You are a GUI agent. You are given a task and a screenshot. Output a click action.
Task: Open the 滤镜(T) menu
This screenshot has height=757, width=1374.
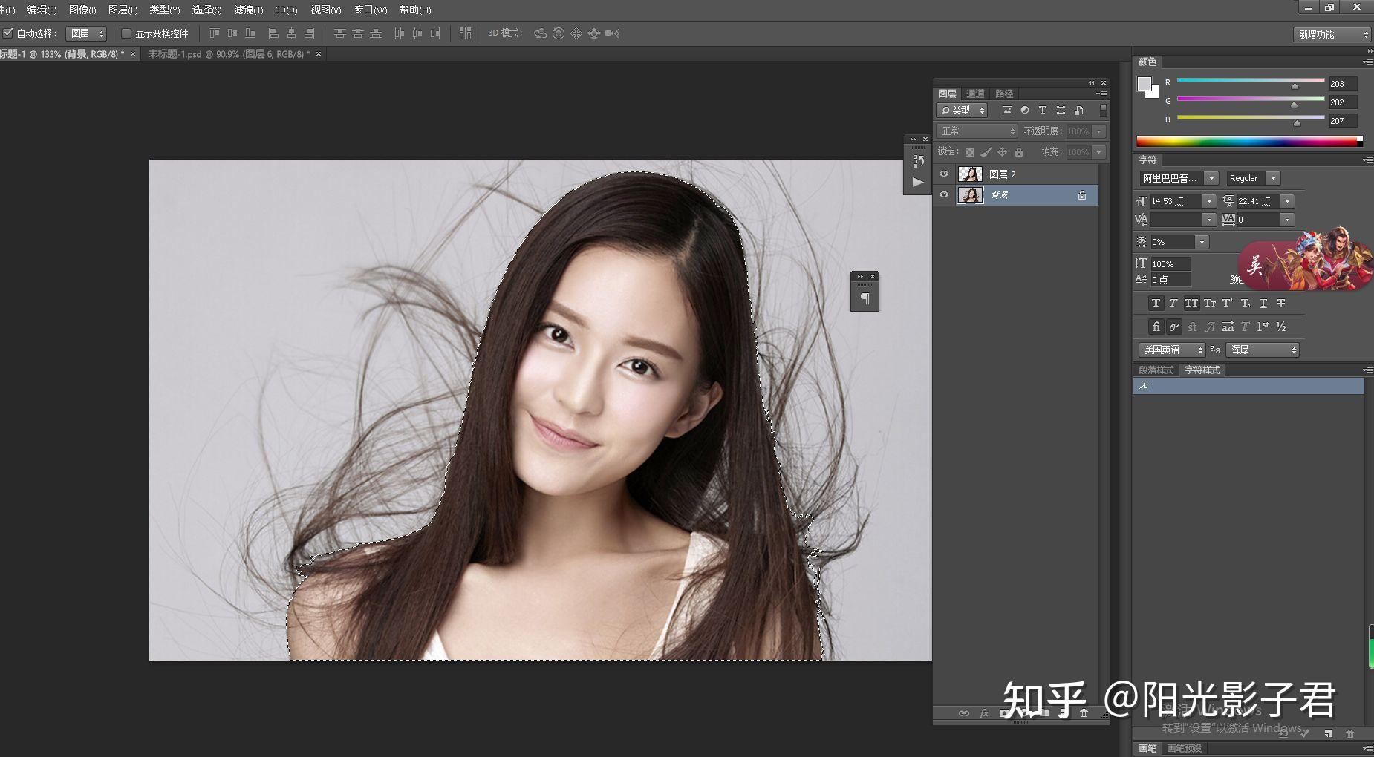(248, 10)
